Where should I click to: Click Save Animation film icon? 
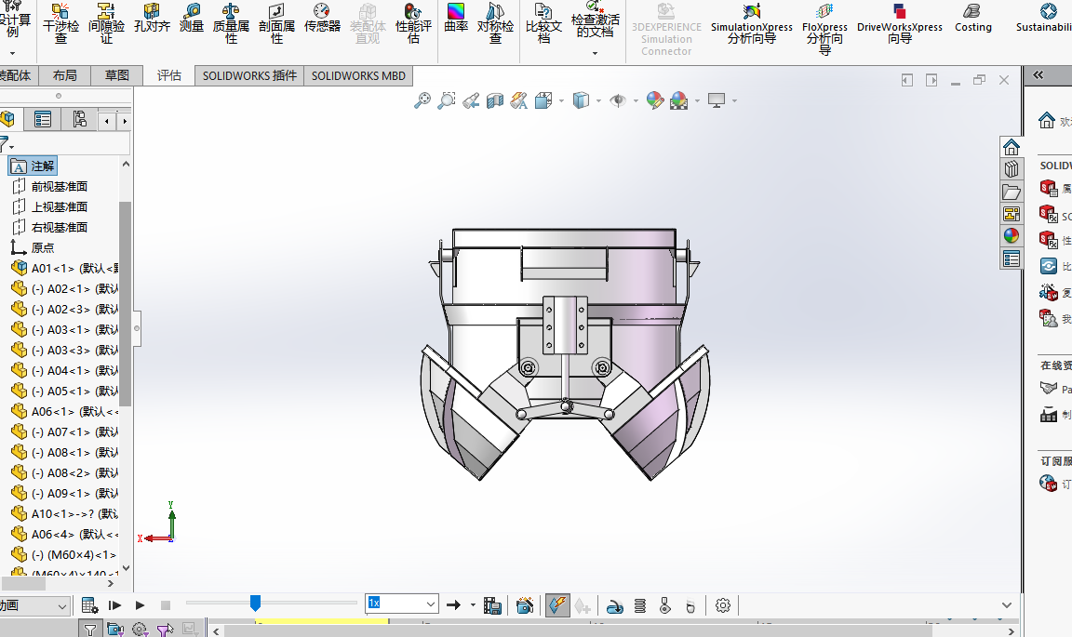coord(492,605)
